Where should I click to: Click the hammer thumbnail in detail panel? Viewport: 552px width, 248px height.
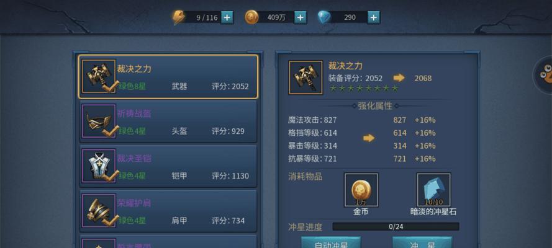305,77
